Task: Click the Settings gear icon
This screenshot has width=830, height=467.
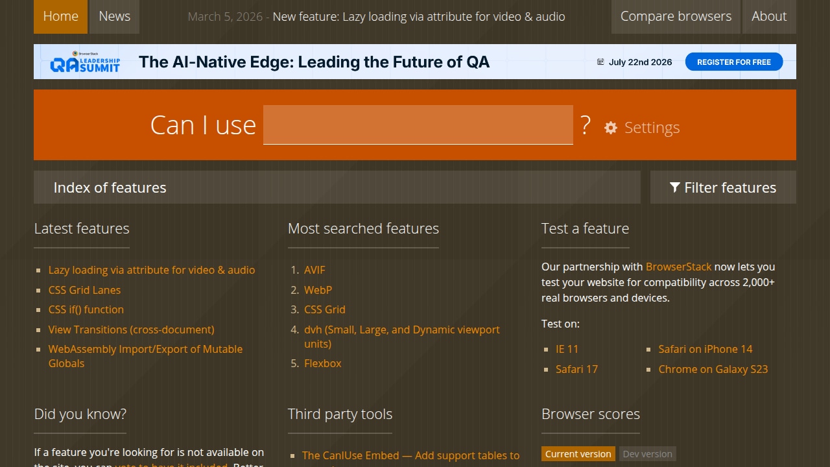Action: click(x=611, y=128)
